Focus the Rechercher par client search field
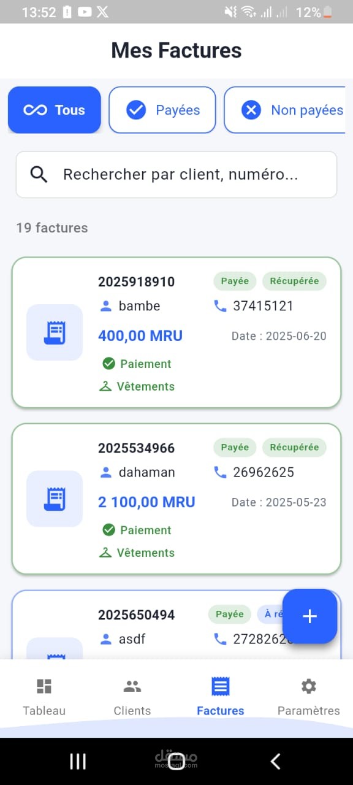This screenshot has width=353, height=785. coord(176,175)
